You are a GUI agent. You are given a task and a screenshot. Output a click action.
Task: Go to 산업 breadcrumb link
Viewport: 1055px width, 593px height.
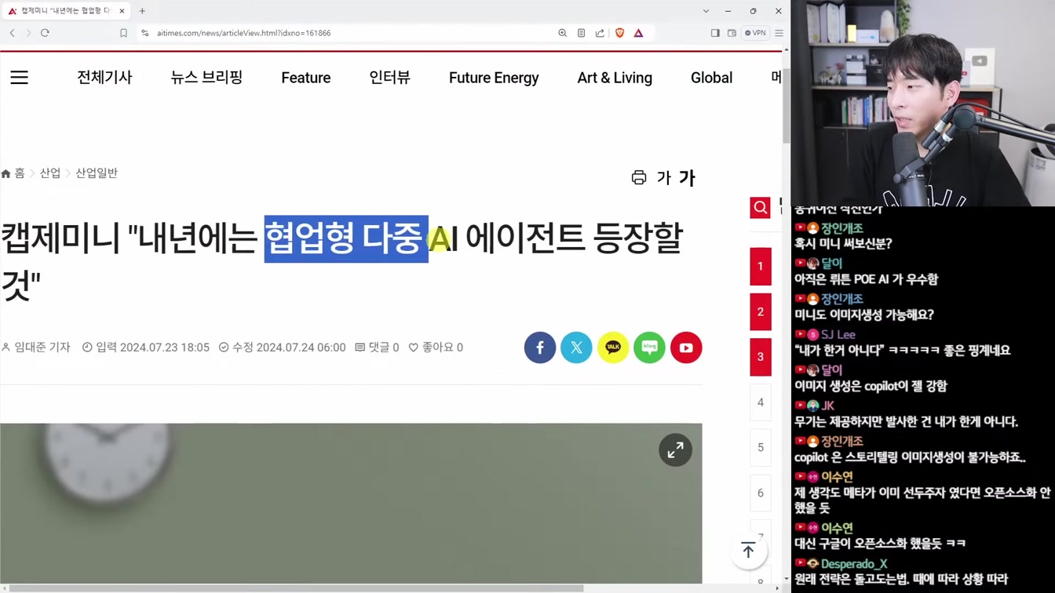point(50,173)
